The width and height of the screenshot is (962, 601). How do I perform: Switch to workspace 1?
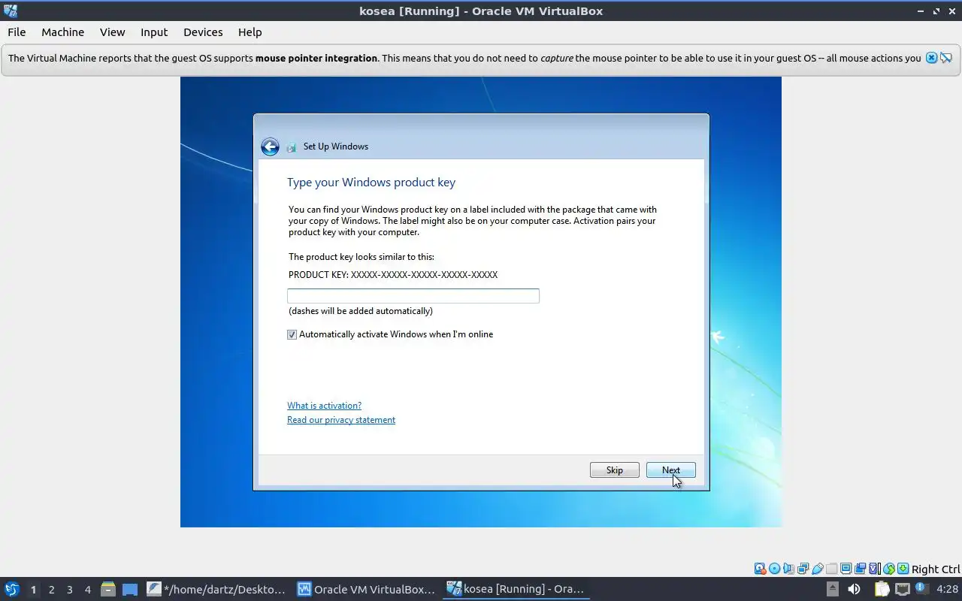click(x=33, y=590)
